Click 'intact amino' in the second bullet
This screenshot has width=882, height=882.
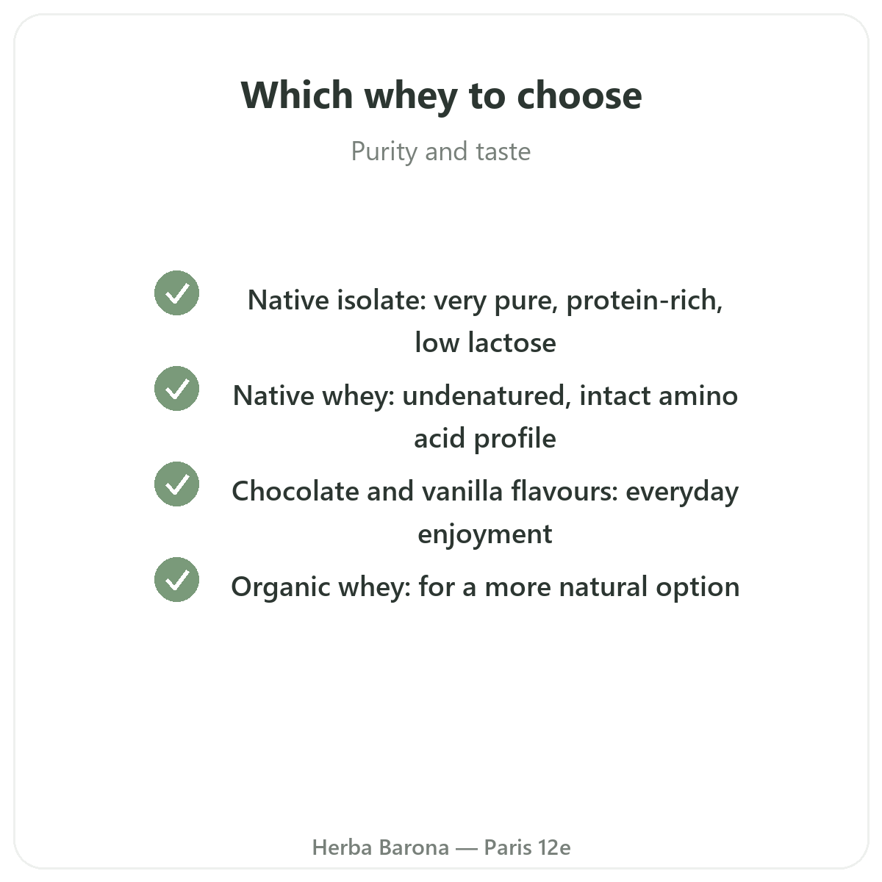coord(659,395)
